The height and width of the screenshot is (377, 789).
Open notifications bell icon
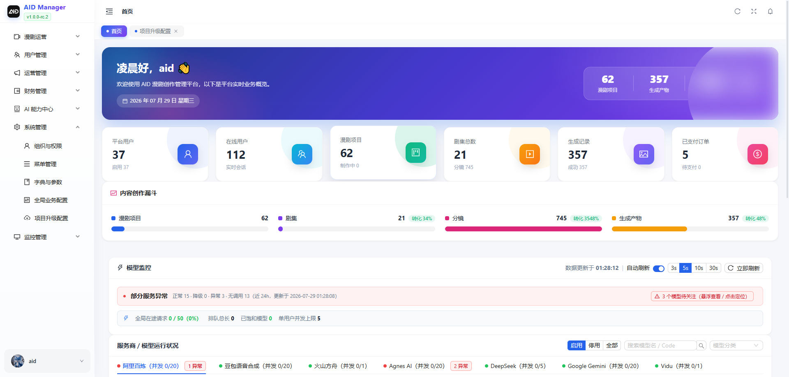point(771,11)
